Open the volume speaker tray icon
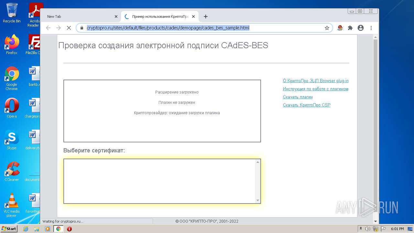 368,229
